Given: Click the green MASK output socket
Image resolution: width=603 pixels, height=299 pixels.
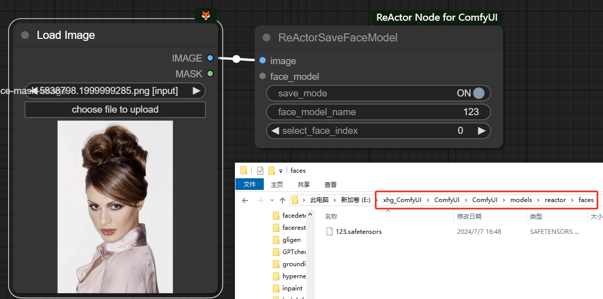Looking at the screenshot, I should coord(210,74).
